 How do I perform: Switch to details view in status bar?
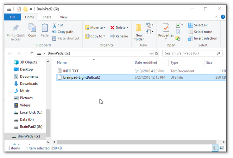(x=215, y=148)
